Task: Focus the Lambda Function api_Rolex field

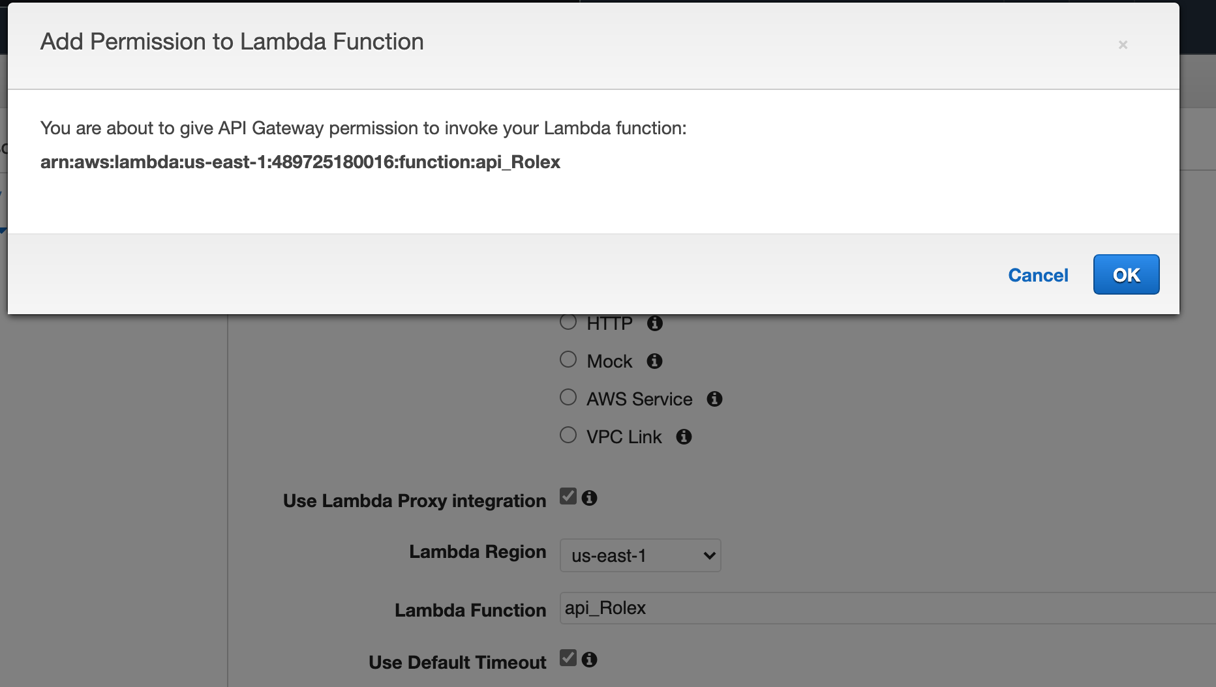Action: [x=887, y=608]
